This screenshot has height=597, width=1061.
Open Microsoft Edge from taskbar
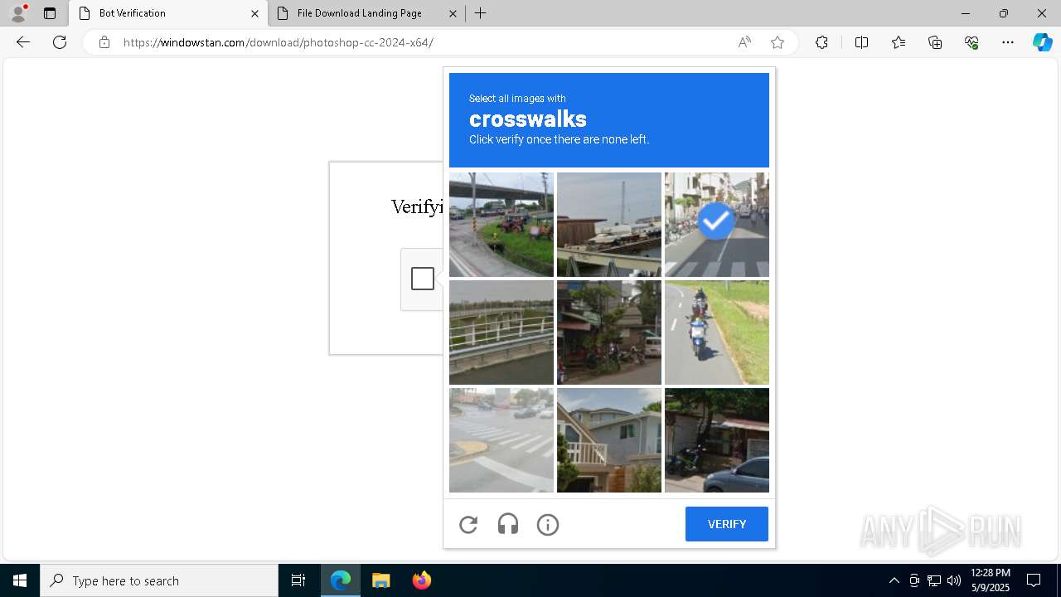point(341,580)
